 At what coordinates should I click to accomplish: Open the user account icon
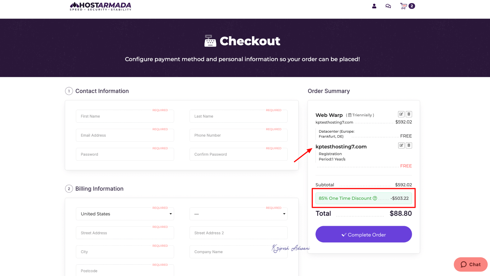[x=374, y=6]
